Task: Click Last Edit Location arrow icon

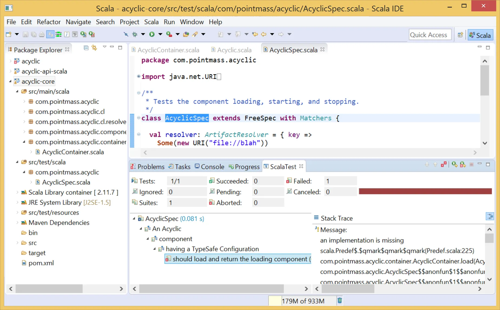Action: 255,34
